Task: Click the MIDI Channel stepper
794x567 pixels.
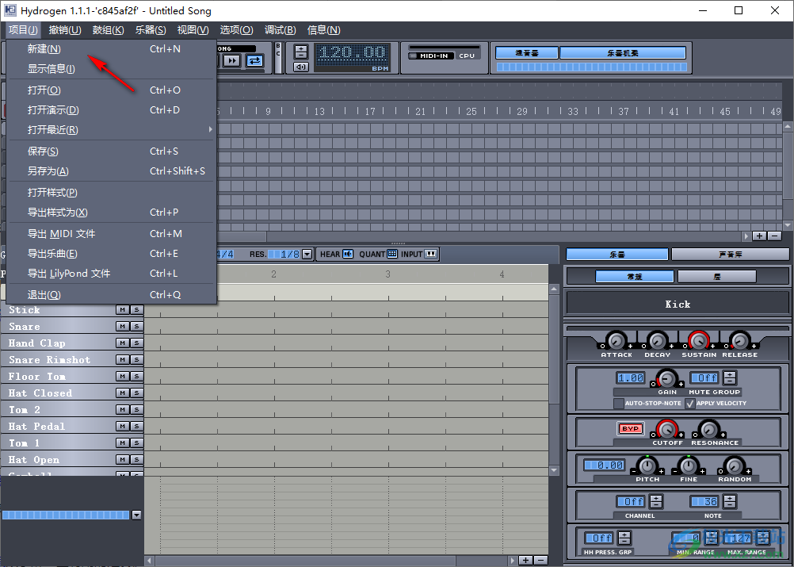Action: pos(656,502)
